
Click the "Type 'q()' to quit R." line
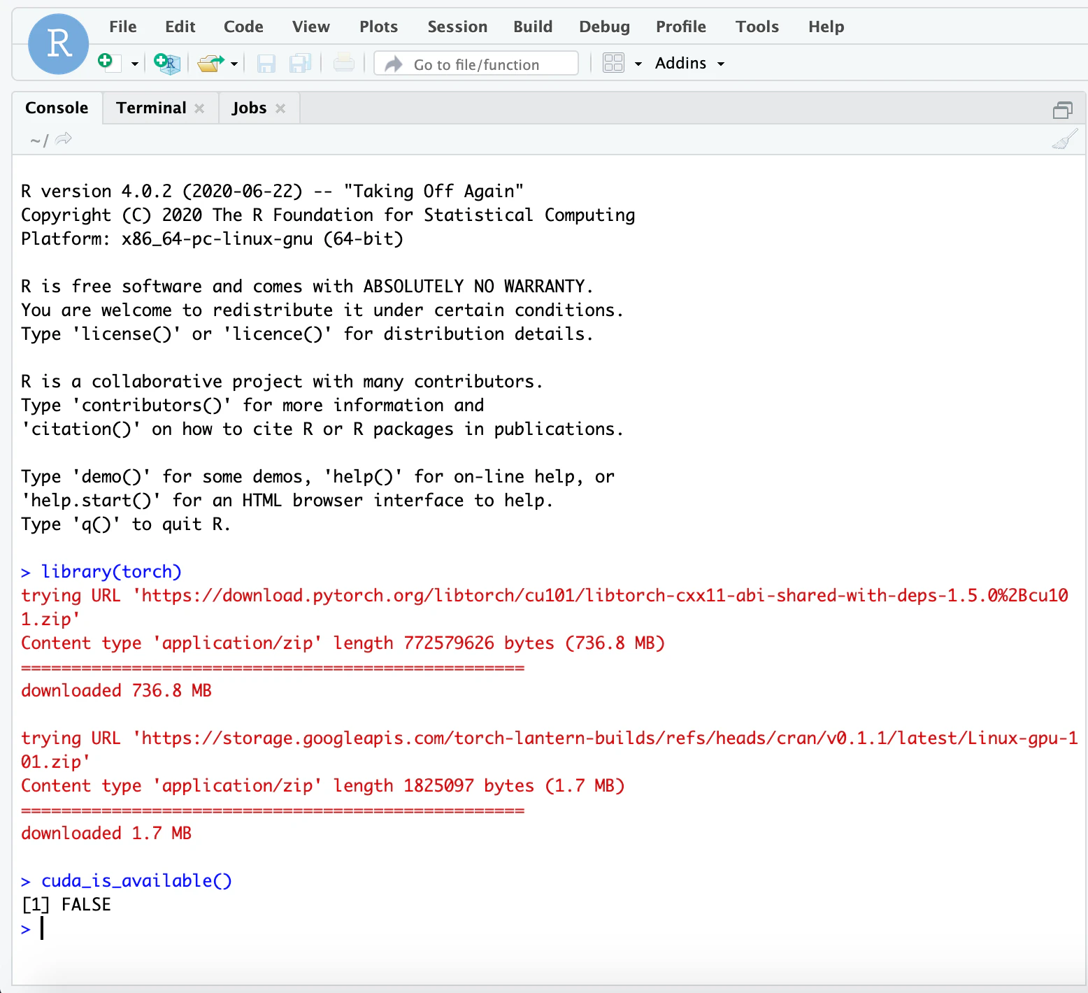pos(126,524)
